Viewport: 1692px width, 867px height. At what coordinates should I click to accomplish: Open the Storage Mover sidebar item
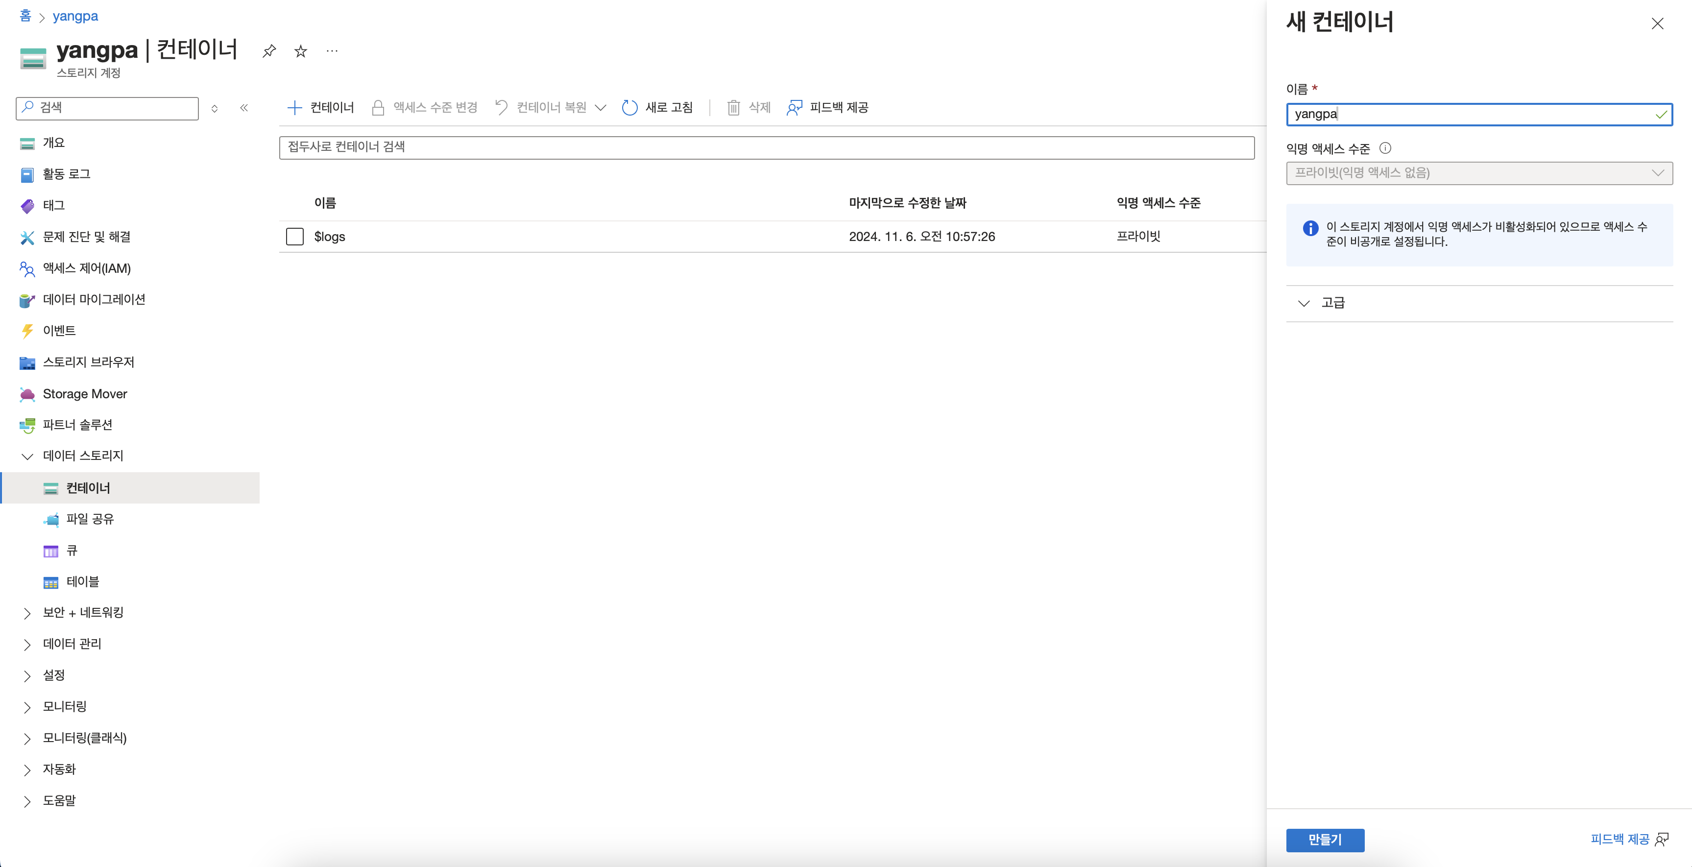point(85,393)
